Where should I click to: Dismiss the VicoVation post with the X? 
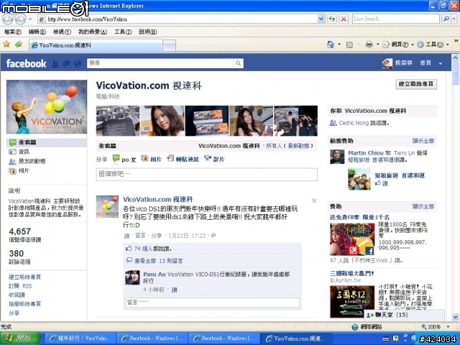(x=314, y=201)
